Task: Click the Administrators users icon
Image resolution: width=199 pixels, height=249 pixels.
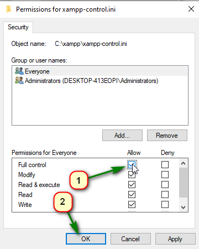Action: [x=19, y=81]
